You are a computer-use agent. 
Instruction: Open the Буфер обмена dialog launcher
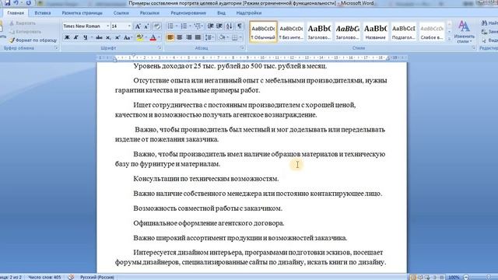56,48
